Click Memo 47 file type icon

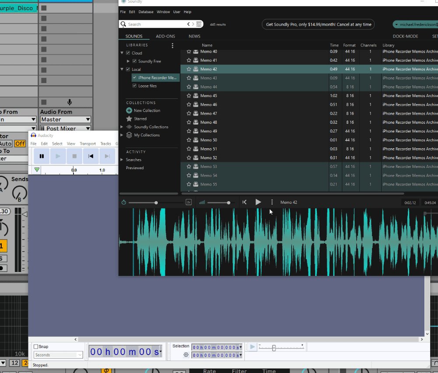click(196, 113)
